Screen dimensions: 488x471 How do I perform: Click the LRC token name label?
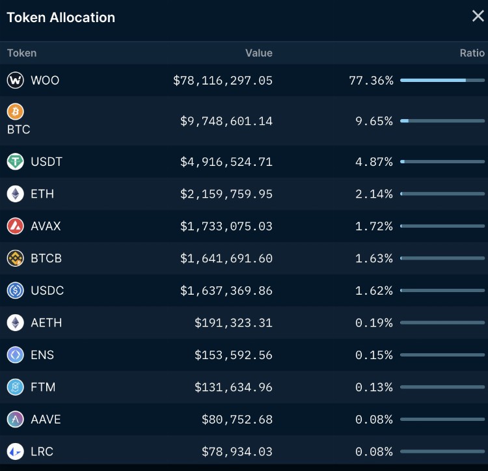[42, 451]
